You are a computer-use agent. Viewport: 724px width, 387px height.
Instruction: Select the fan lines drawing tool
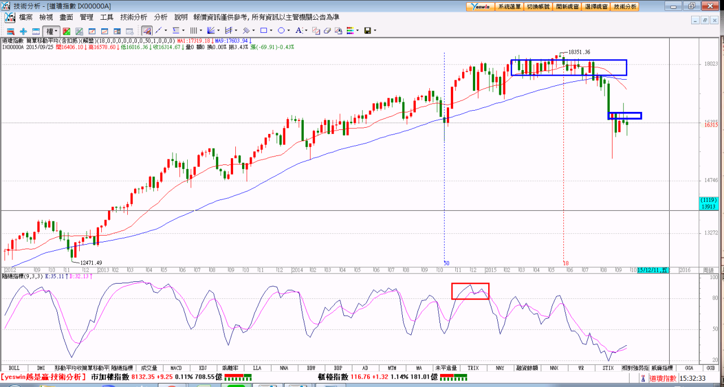tap(211, 31)
